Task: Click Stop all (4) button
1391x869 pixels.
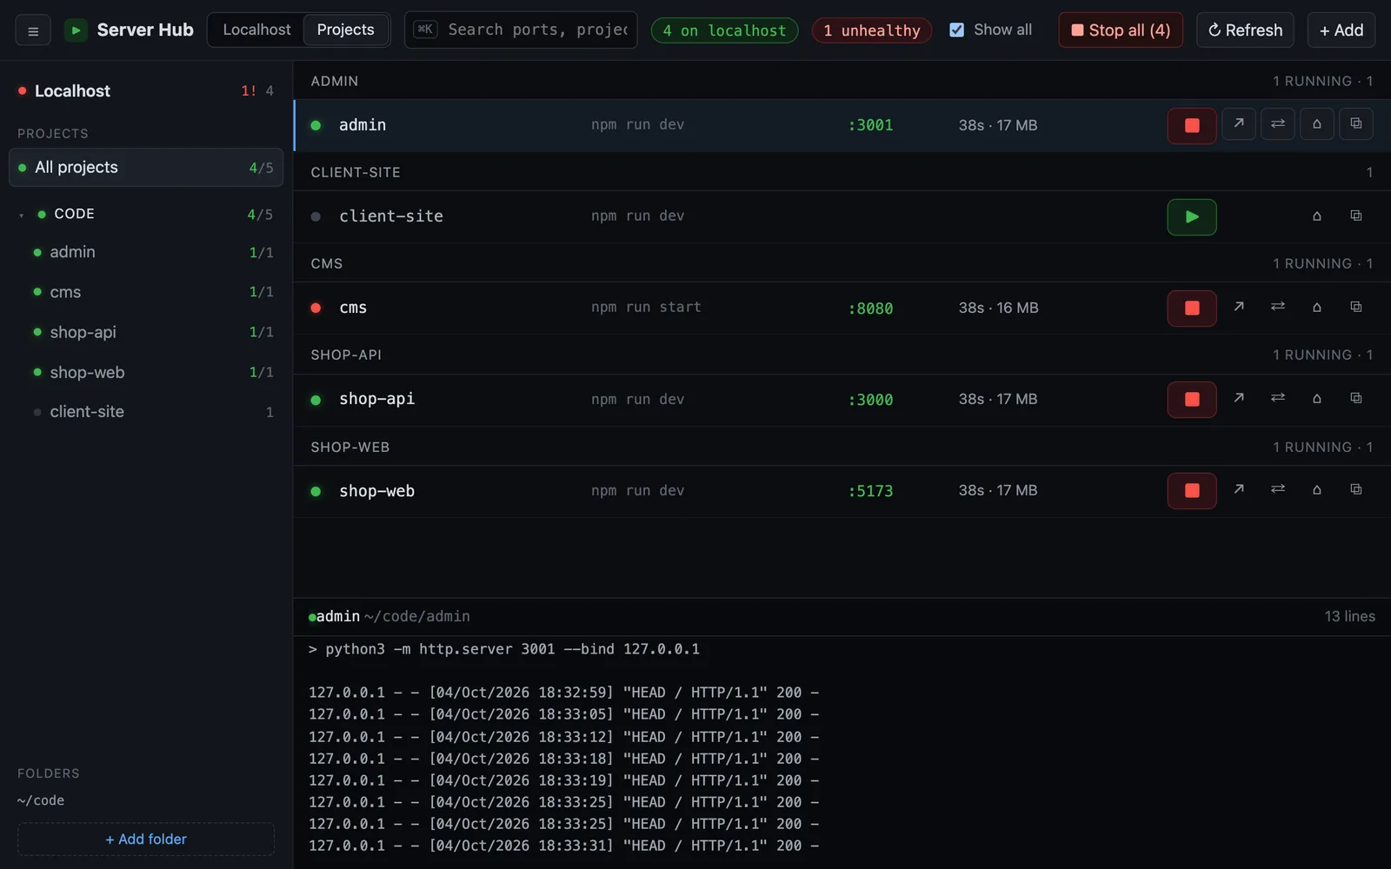Action: click(1121, 30)
